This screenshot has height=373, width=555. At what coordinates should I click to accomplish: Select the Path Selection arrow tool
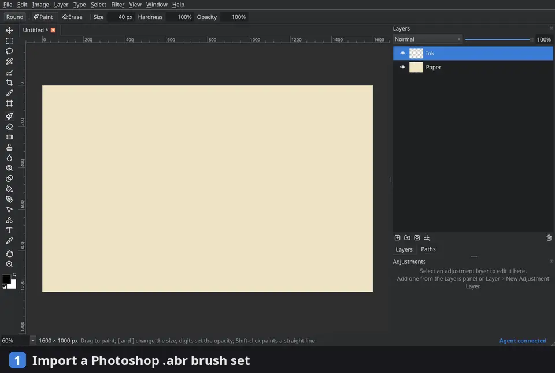(x=9, y=210)
